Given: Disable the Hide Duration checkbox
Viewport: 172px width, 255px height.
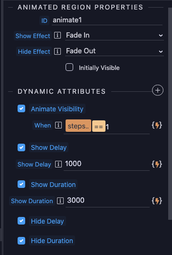Looking at the screenshot, I should (21, 241).
